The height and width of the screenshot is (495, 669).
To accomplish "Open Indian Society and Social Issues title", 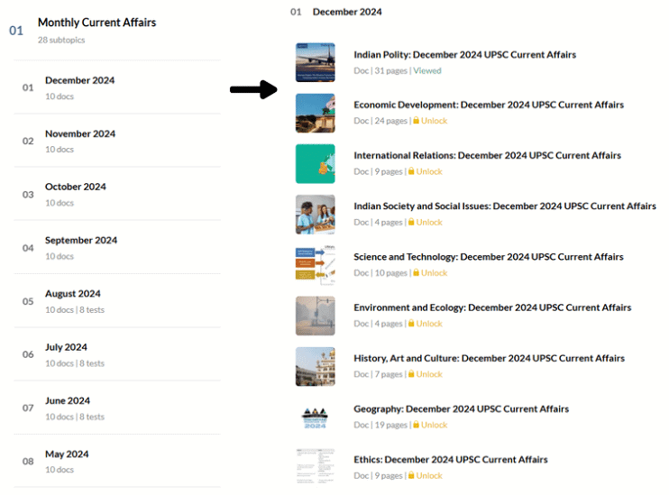I will (504, 206).
